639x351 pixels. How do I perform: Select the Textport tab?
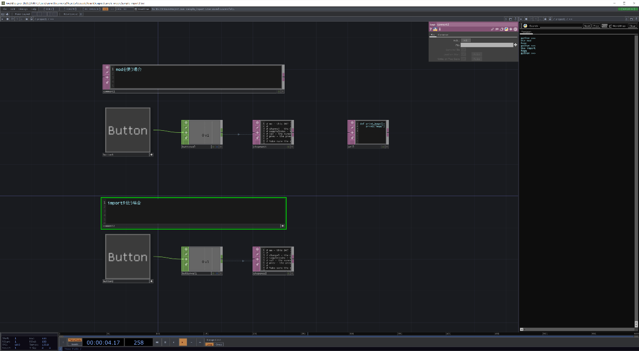point(526,32)
